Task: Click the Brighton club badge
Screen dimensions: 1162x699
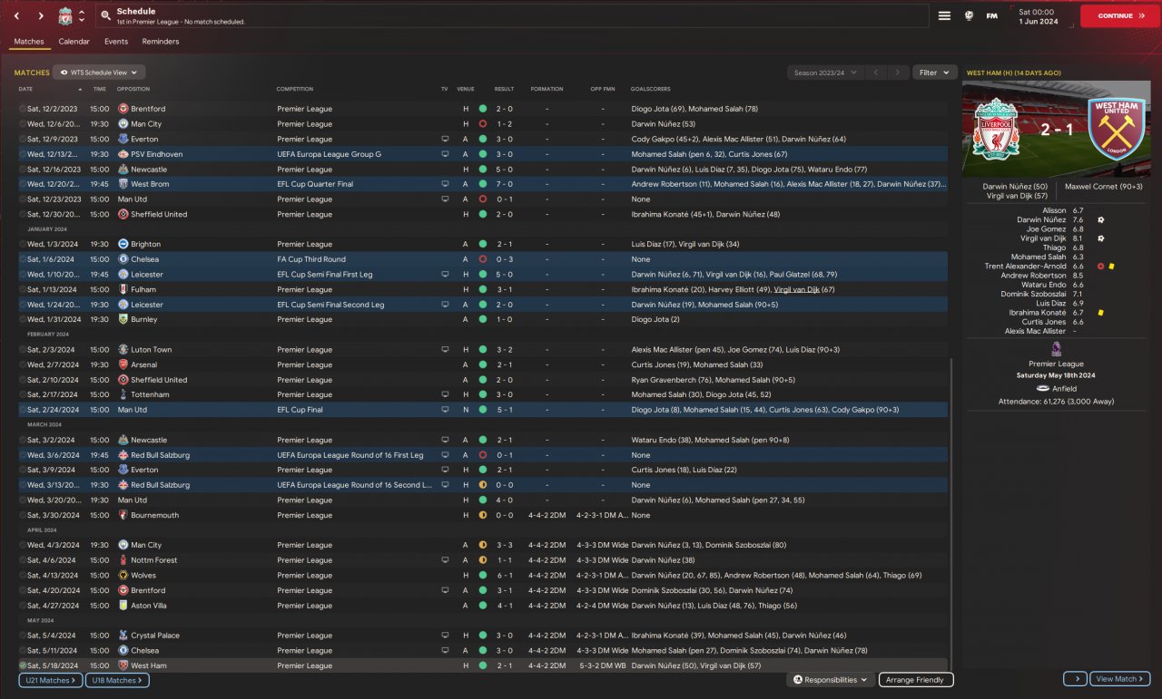Action: click(x=123, y=244)
